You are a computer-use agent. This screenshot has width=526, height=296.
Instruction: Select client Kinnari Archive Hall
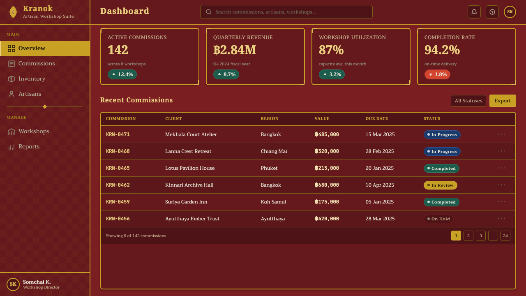tap(189, 185)
